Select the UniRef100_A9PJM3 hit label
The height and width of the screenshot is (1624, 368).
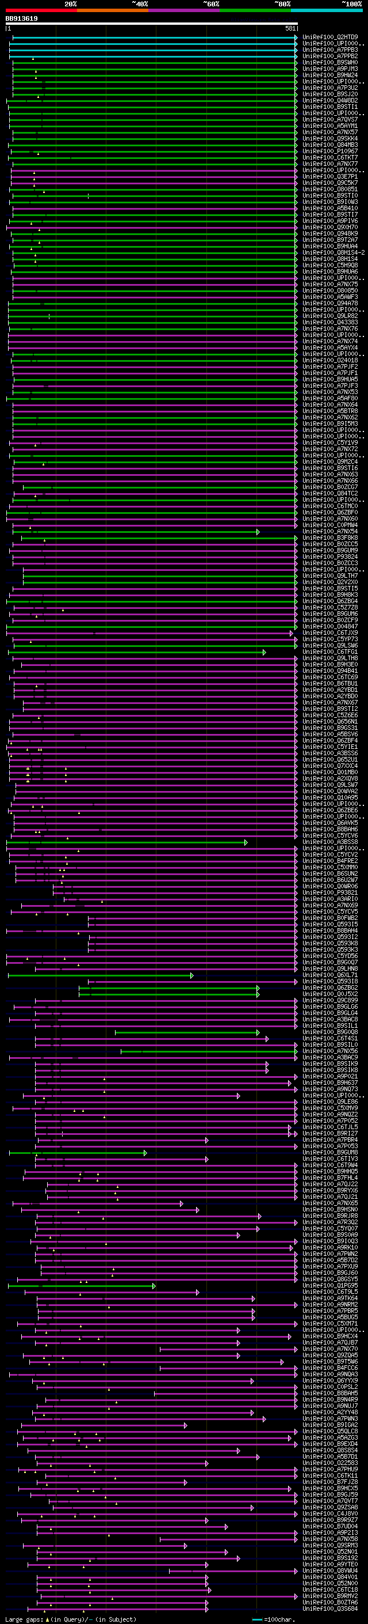[330, 69]
